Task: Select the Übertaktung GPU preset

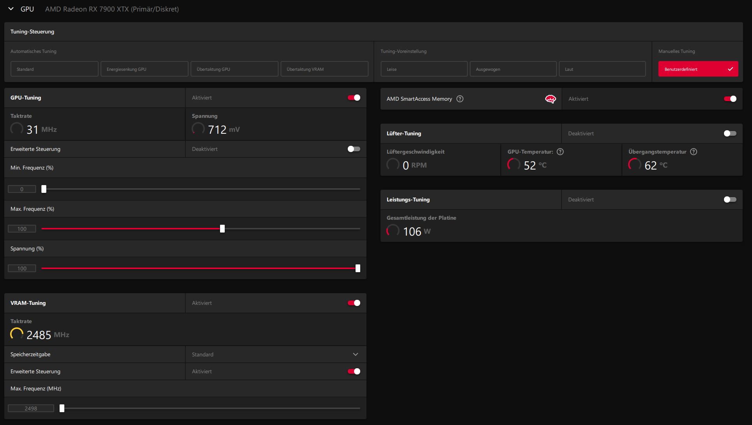Action: tap(234, 69)
